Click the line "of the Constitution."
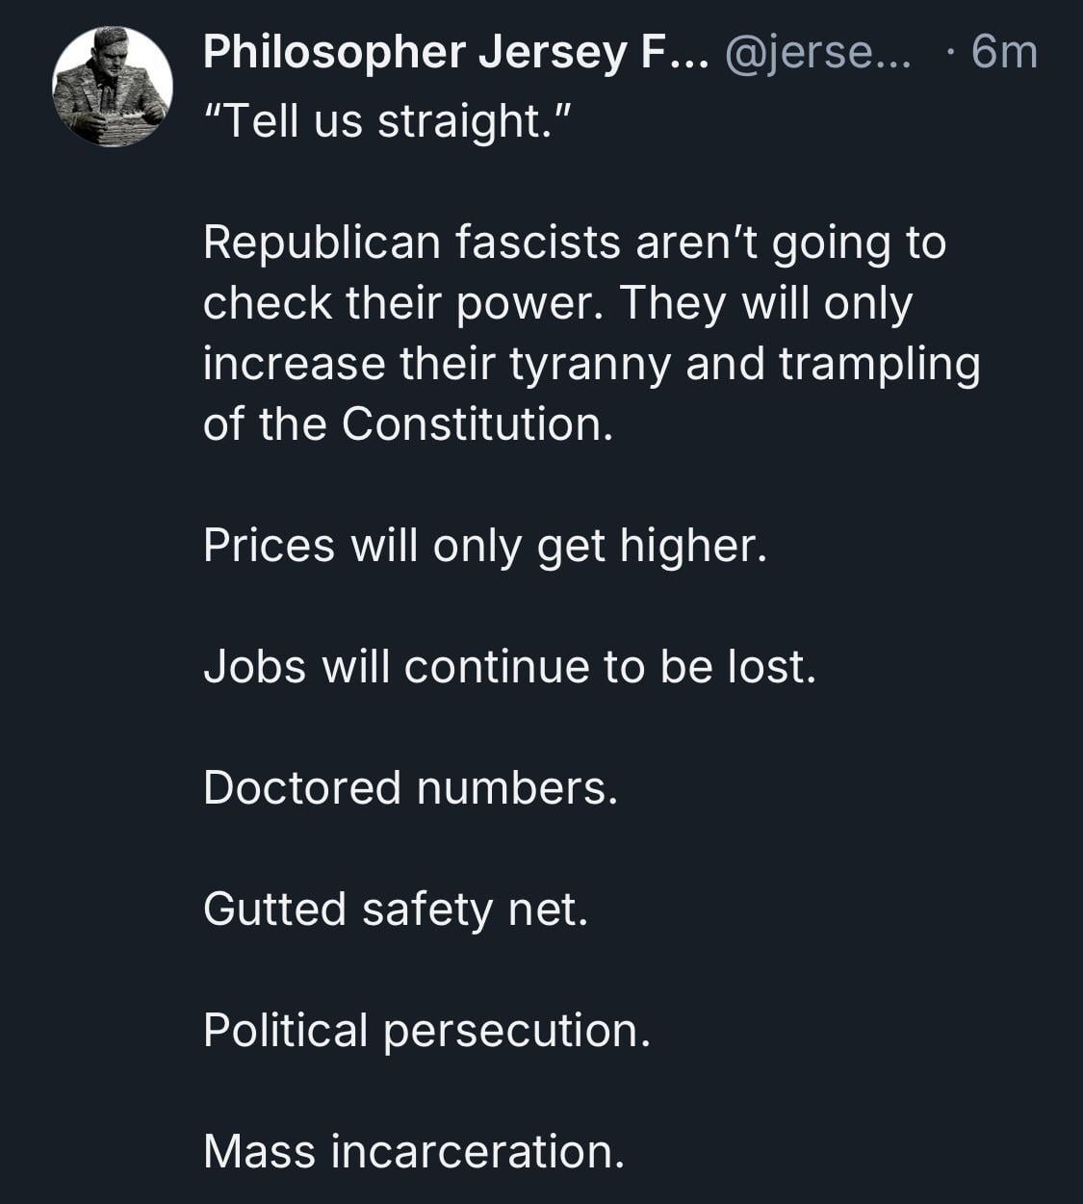 coord(408,424)
